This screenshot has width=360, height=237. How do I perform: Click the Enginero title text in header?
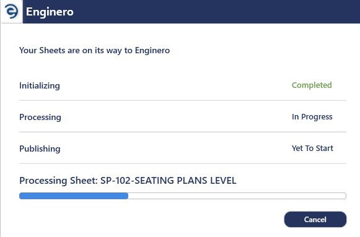point(50,12)
